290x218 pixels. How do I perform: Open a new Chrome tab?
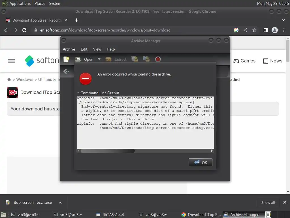pos(76,20)
